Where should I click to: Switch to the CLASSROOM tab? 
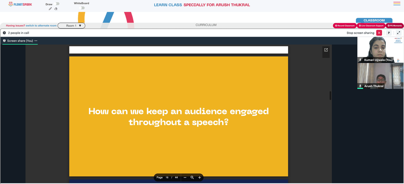click(374, 20)
